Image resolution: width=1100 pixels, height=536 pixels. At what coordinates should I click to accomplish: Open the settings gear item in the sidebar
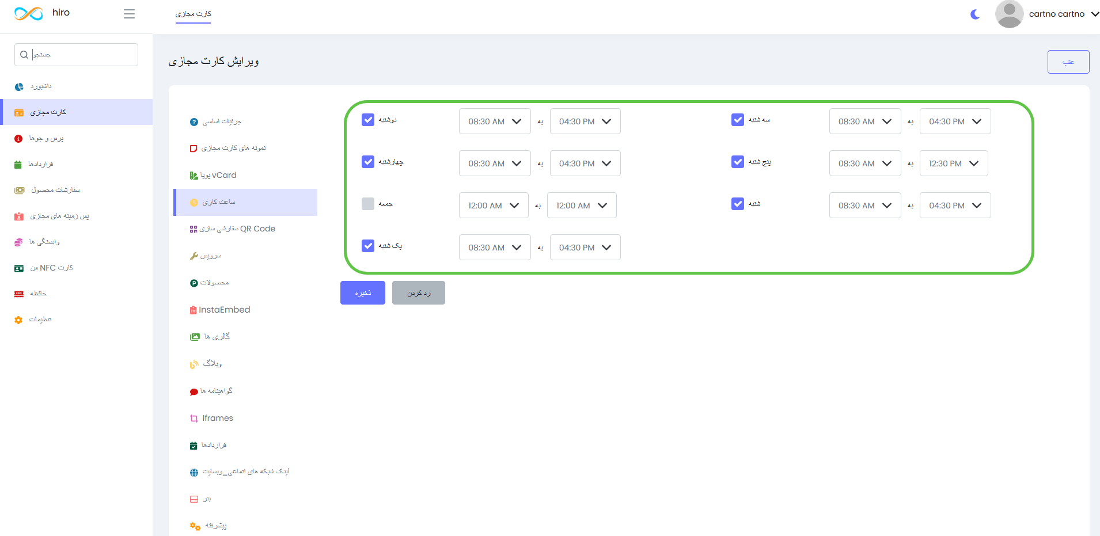[x=40, y=320]
